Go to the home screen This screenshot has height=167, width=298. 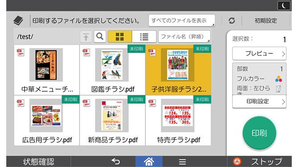click(x=149, y=162)
